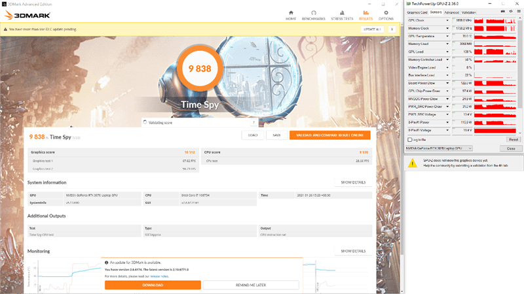Click the Load result button
524x294 pixels.
click(x=253, y=135)
